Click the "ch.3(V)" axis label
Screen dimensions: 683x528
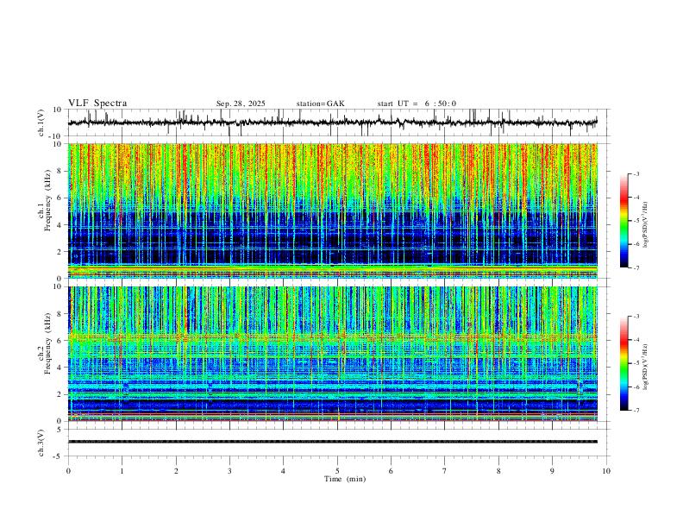[41, 443]
